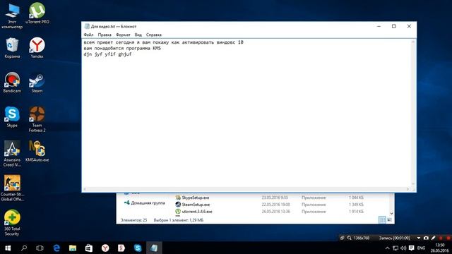The height and width of the screenshot is (254, 452).
Task: Open File Explorer from the taskbar
Action: [x=73, y=248]
